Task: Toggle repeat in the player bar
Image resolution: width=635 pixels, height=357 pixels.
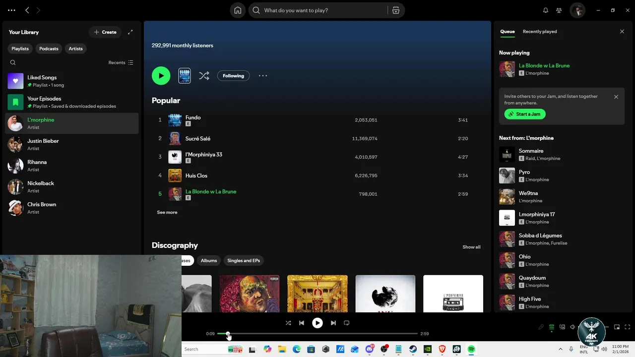Action: [x=347, y=323]
